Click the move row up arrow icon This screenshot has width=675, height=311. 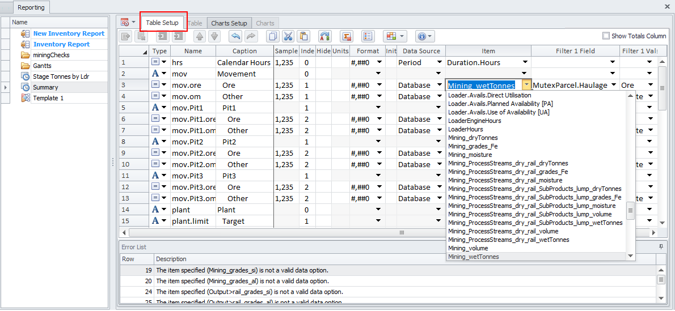pos(199,36)
